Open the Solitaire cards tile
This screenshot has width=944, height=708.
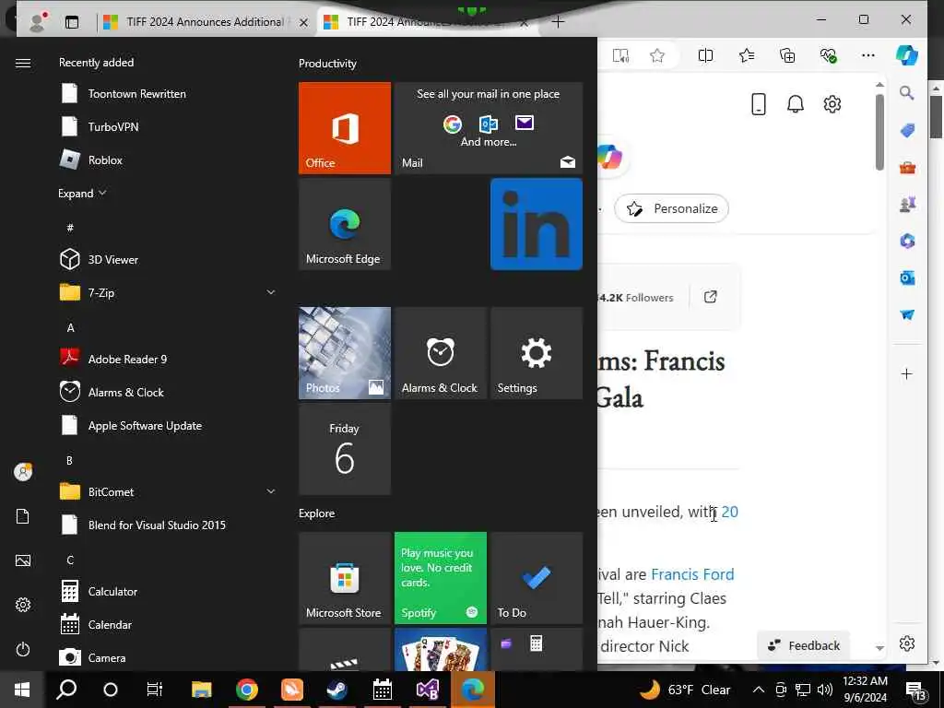click(440, 650)
